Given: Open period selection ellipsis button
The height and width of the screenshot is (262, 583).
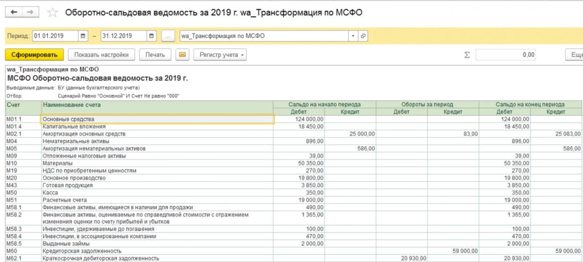Looking at the screenshot, I should tap(168, 36).
